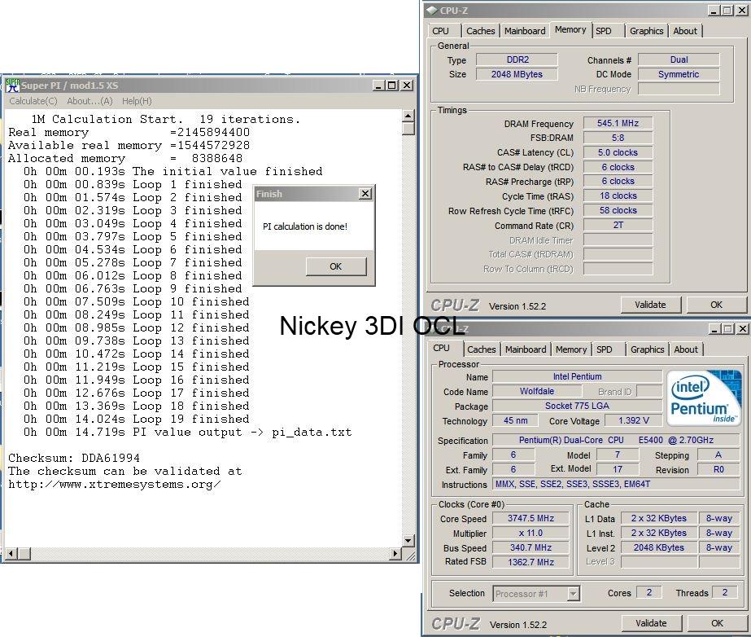This screenshot has height=637, width=751.
Task: Minimize the Super PI window
Action: click(378, 86)
